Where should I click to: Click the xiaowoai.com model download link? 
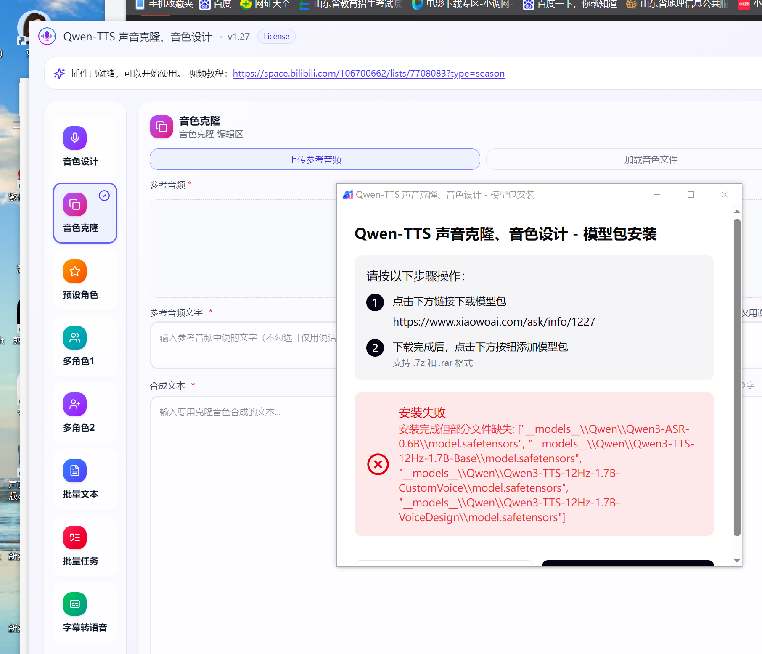(x=494, y=322)
